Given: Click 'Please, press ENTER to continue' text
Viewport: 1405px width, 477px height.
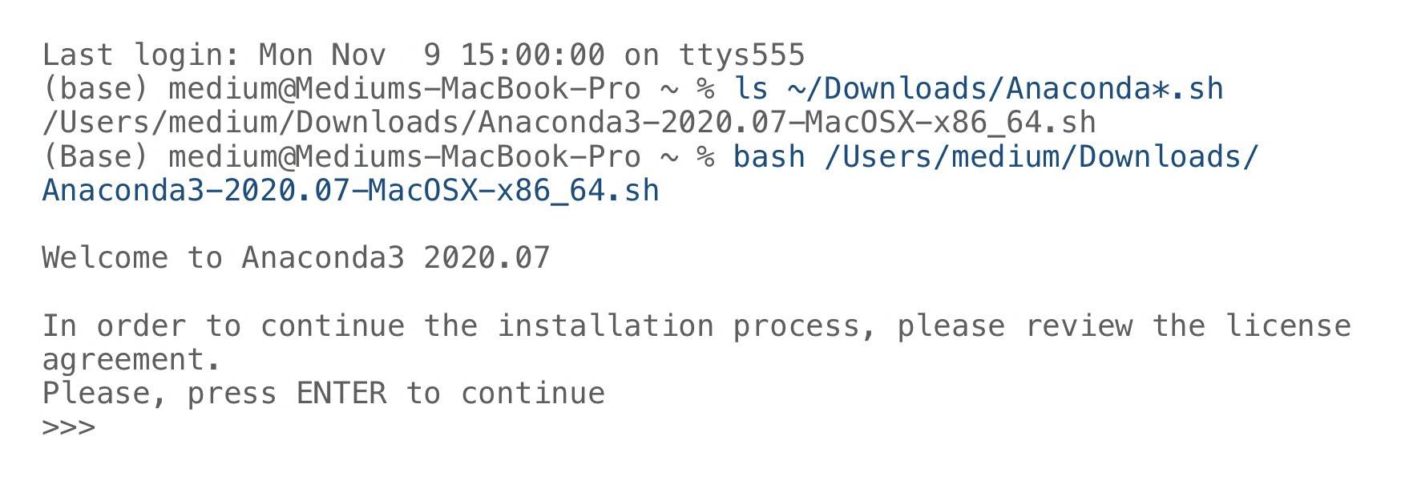Looking at the screenshot, I should tap(323, 394).
